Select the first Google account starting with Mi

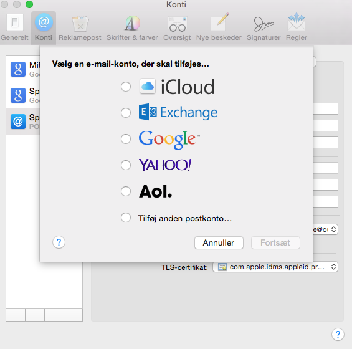[23, 69]
